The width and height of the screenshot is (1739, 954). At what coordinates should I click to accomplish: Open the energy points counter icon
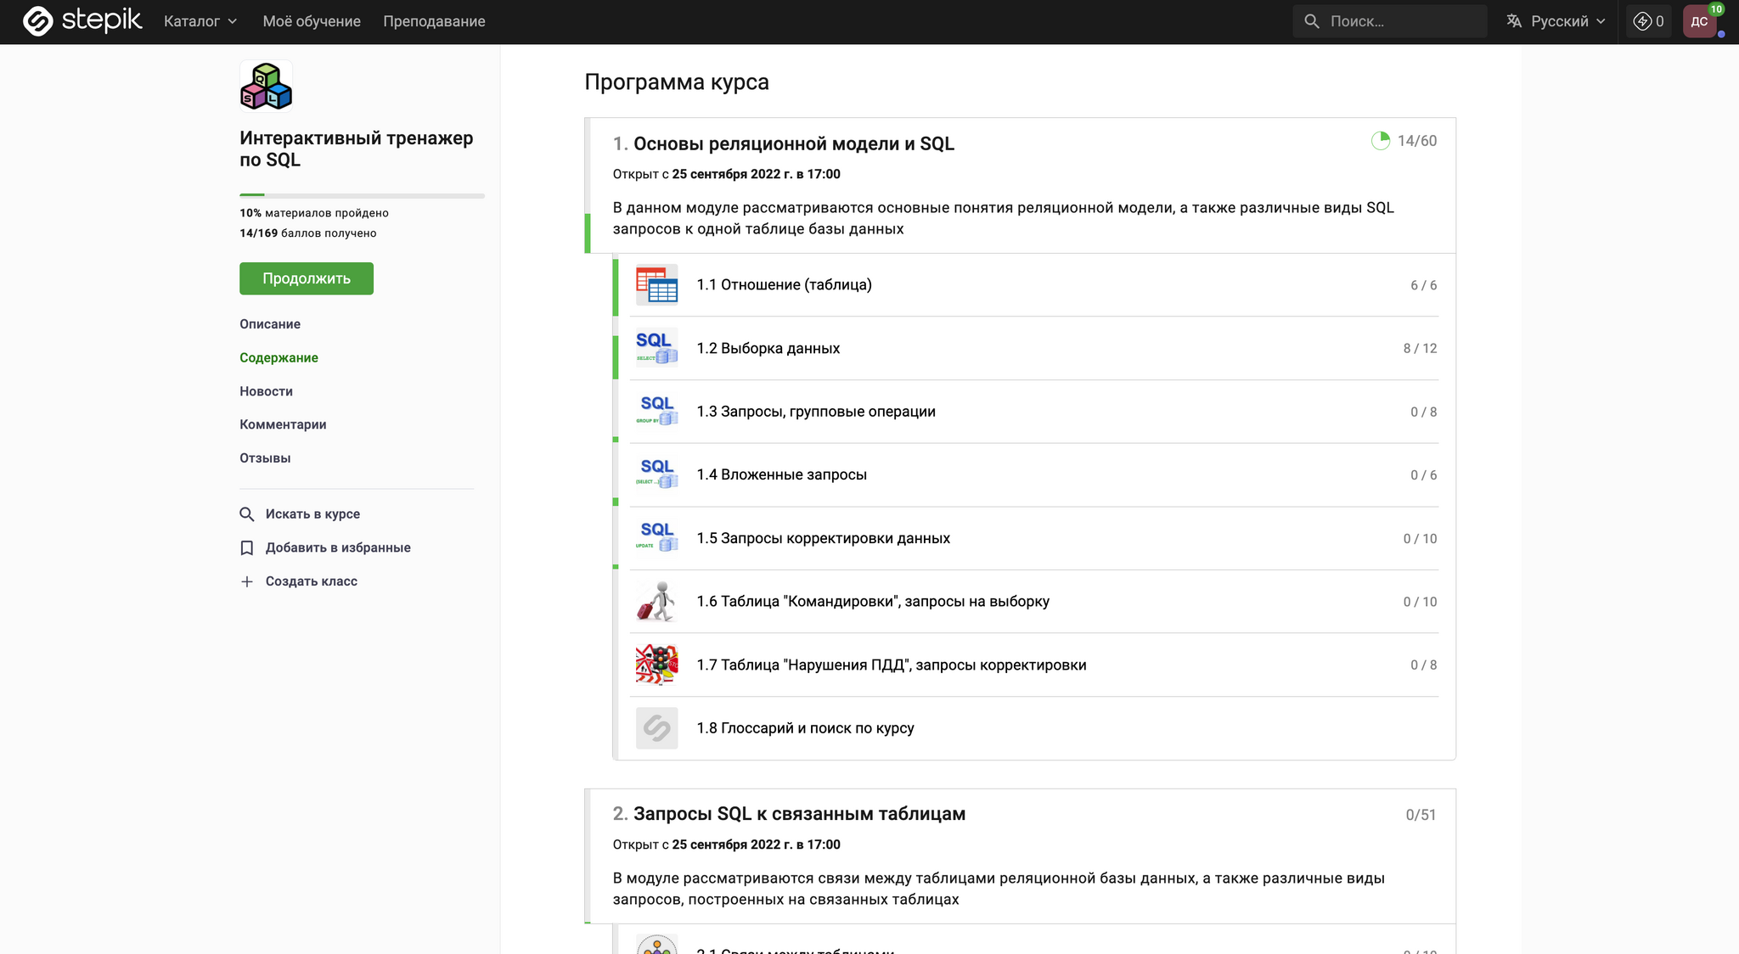1642,21
